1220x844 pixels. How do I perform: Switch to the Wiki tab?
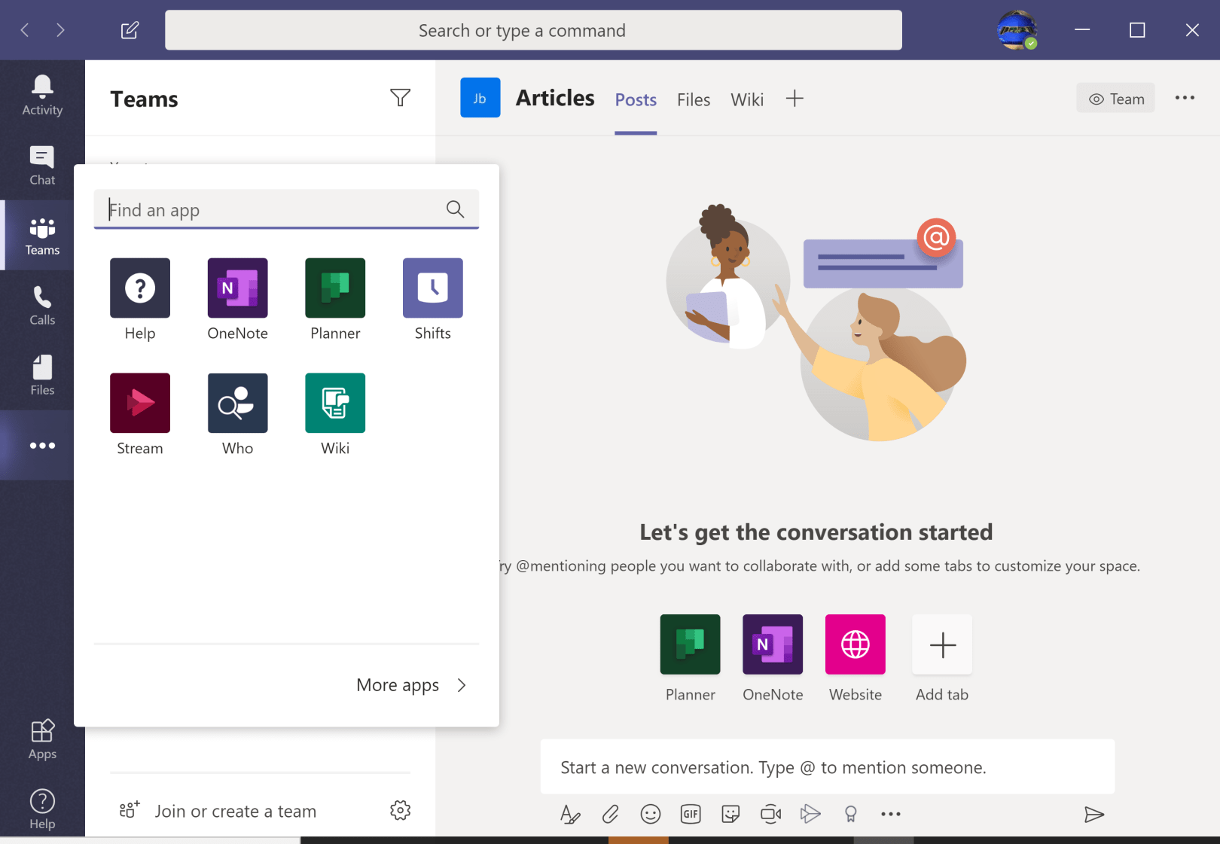click(x=746, y=99)
